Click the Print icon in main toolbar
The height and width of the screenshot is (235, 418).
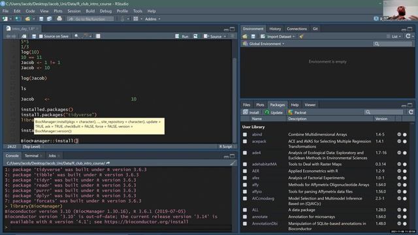pyautogui.click(x=59, y=19)
